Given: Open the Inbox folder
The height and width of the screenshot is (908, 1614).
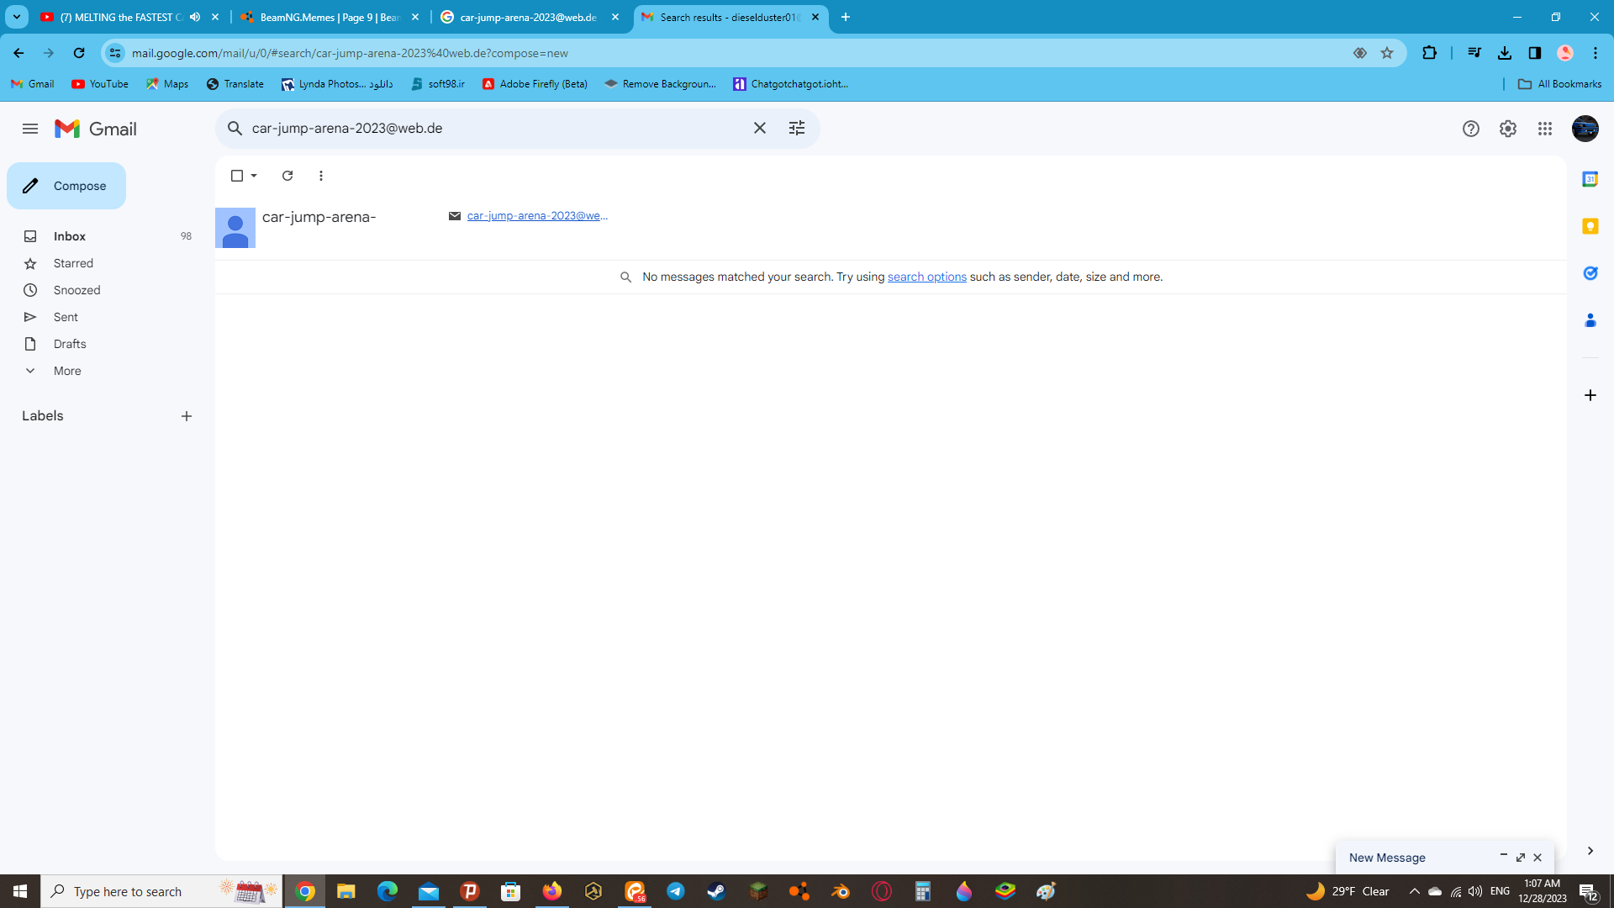Looking at the screenshot, I should (70, 236).
